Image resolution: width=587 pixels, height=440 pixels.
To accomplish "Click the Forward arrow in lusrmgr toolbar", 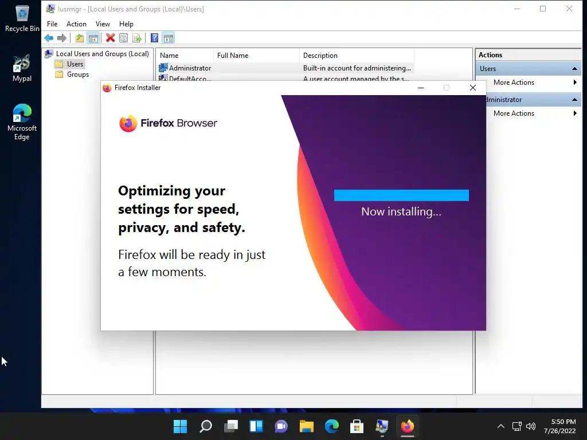I will pos(62,38).
